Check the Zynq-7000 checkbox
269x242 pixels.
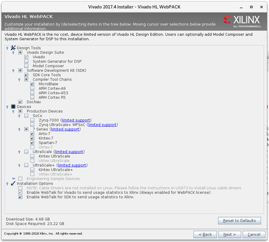point(32,120)
